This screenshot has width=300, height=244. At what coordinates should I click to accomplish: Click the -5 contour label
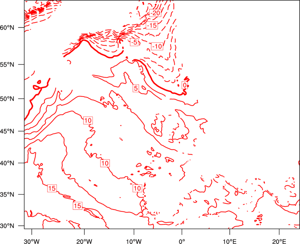click(134, 42)
